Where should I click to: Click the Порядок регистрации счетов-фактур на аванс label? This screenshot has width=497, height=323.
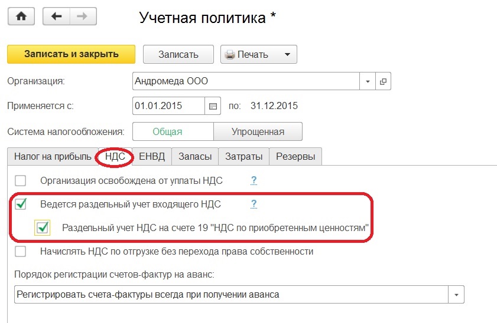point(114,274)
